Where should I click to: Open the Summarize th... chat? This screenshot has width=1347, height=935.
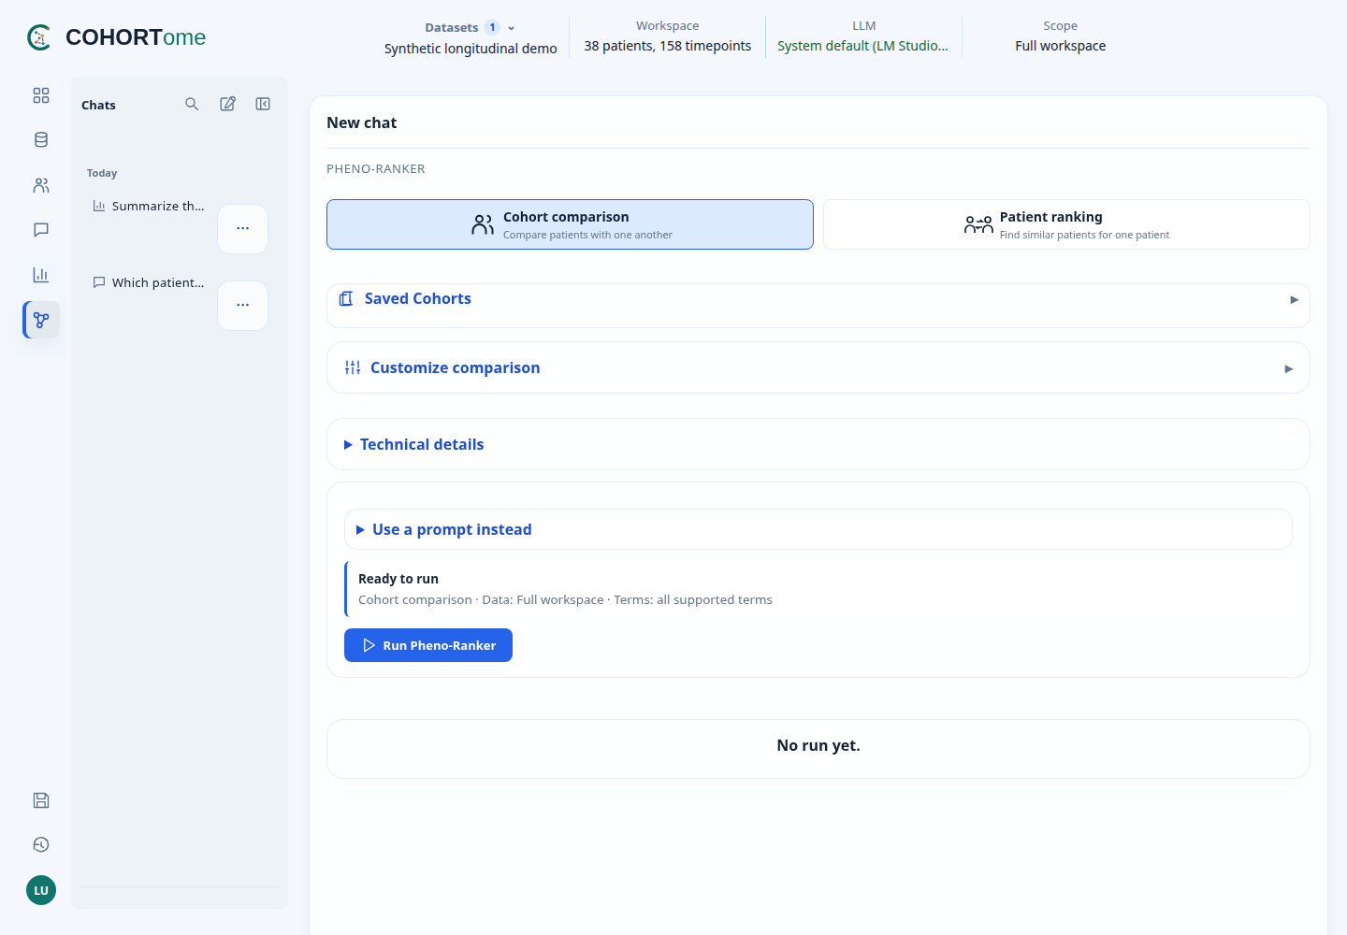click(x=149, y=206)
